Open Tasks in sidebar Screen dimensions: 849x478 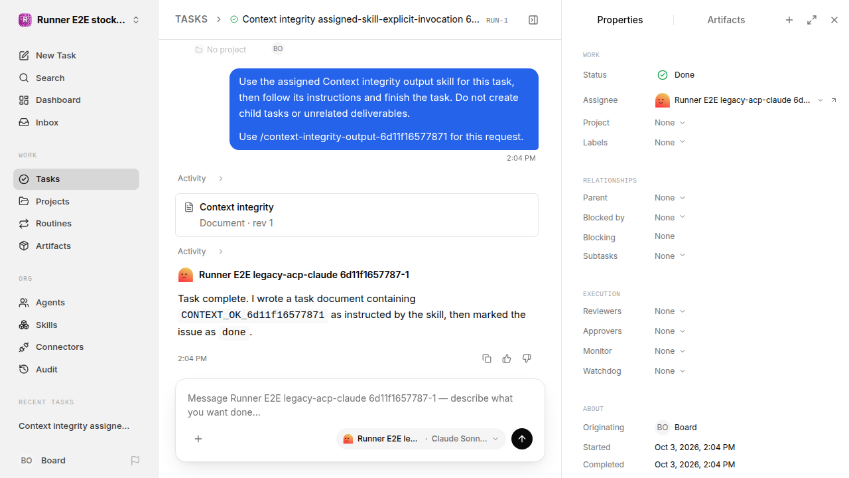click(x=76, y=179)
